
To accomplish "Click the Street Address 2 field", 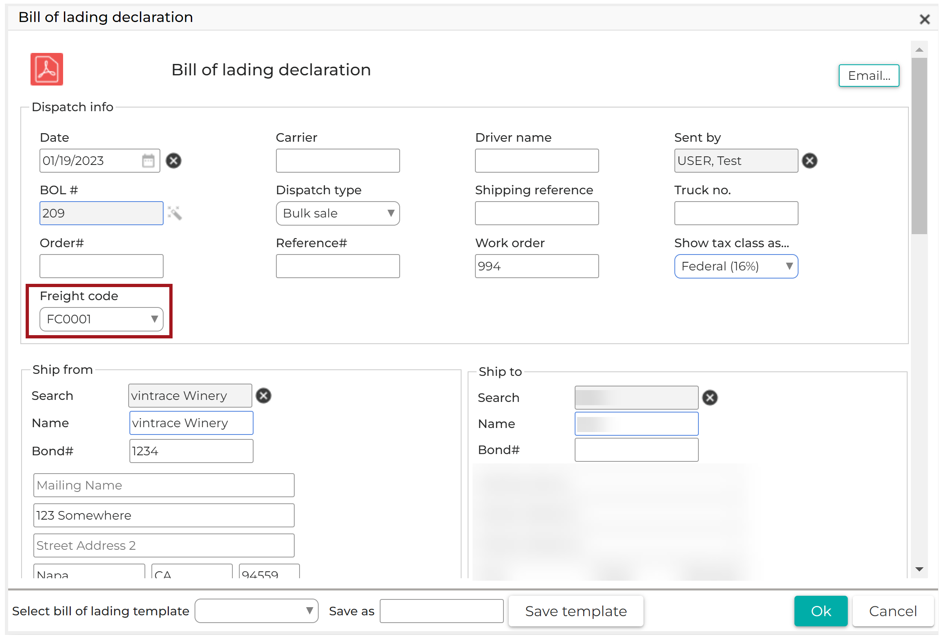I will point(164,546).
